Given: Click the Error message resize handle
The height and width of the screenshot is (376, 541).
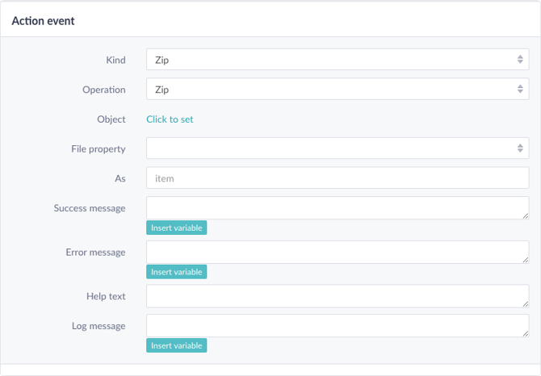Looking at the screenshot, I should pos(526,260).
